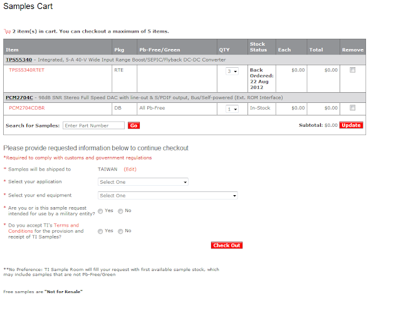Check Remove box for TPS55340RTET

[352, 70]
